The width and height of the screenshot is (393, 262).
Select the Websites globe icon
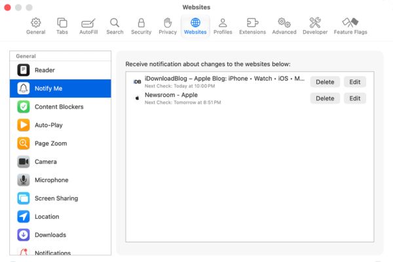(195, 22)
